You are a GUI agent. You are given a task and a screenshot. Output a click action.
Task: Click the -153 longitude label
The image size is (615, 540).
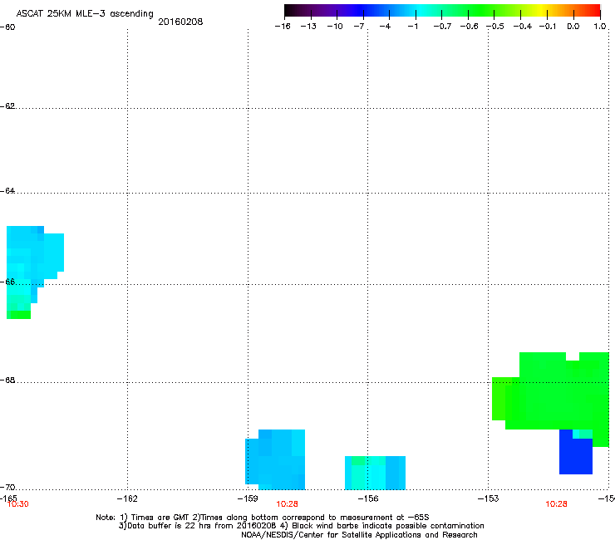(x=489, y=498)
